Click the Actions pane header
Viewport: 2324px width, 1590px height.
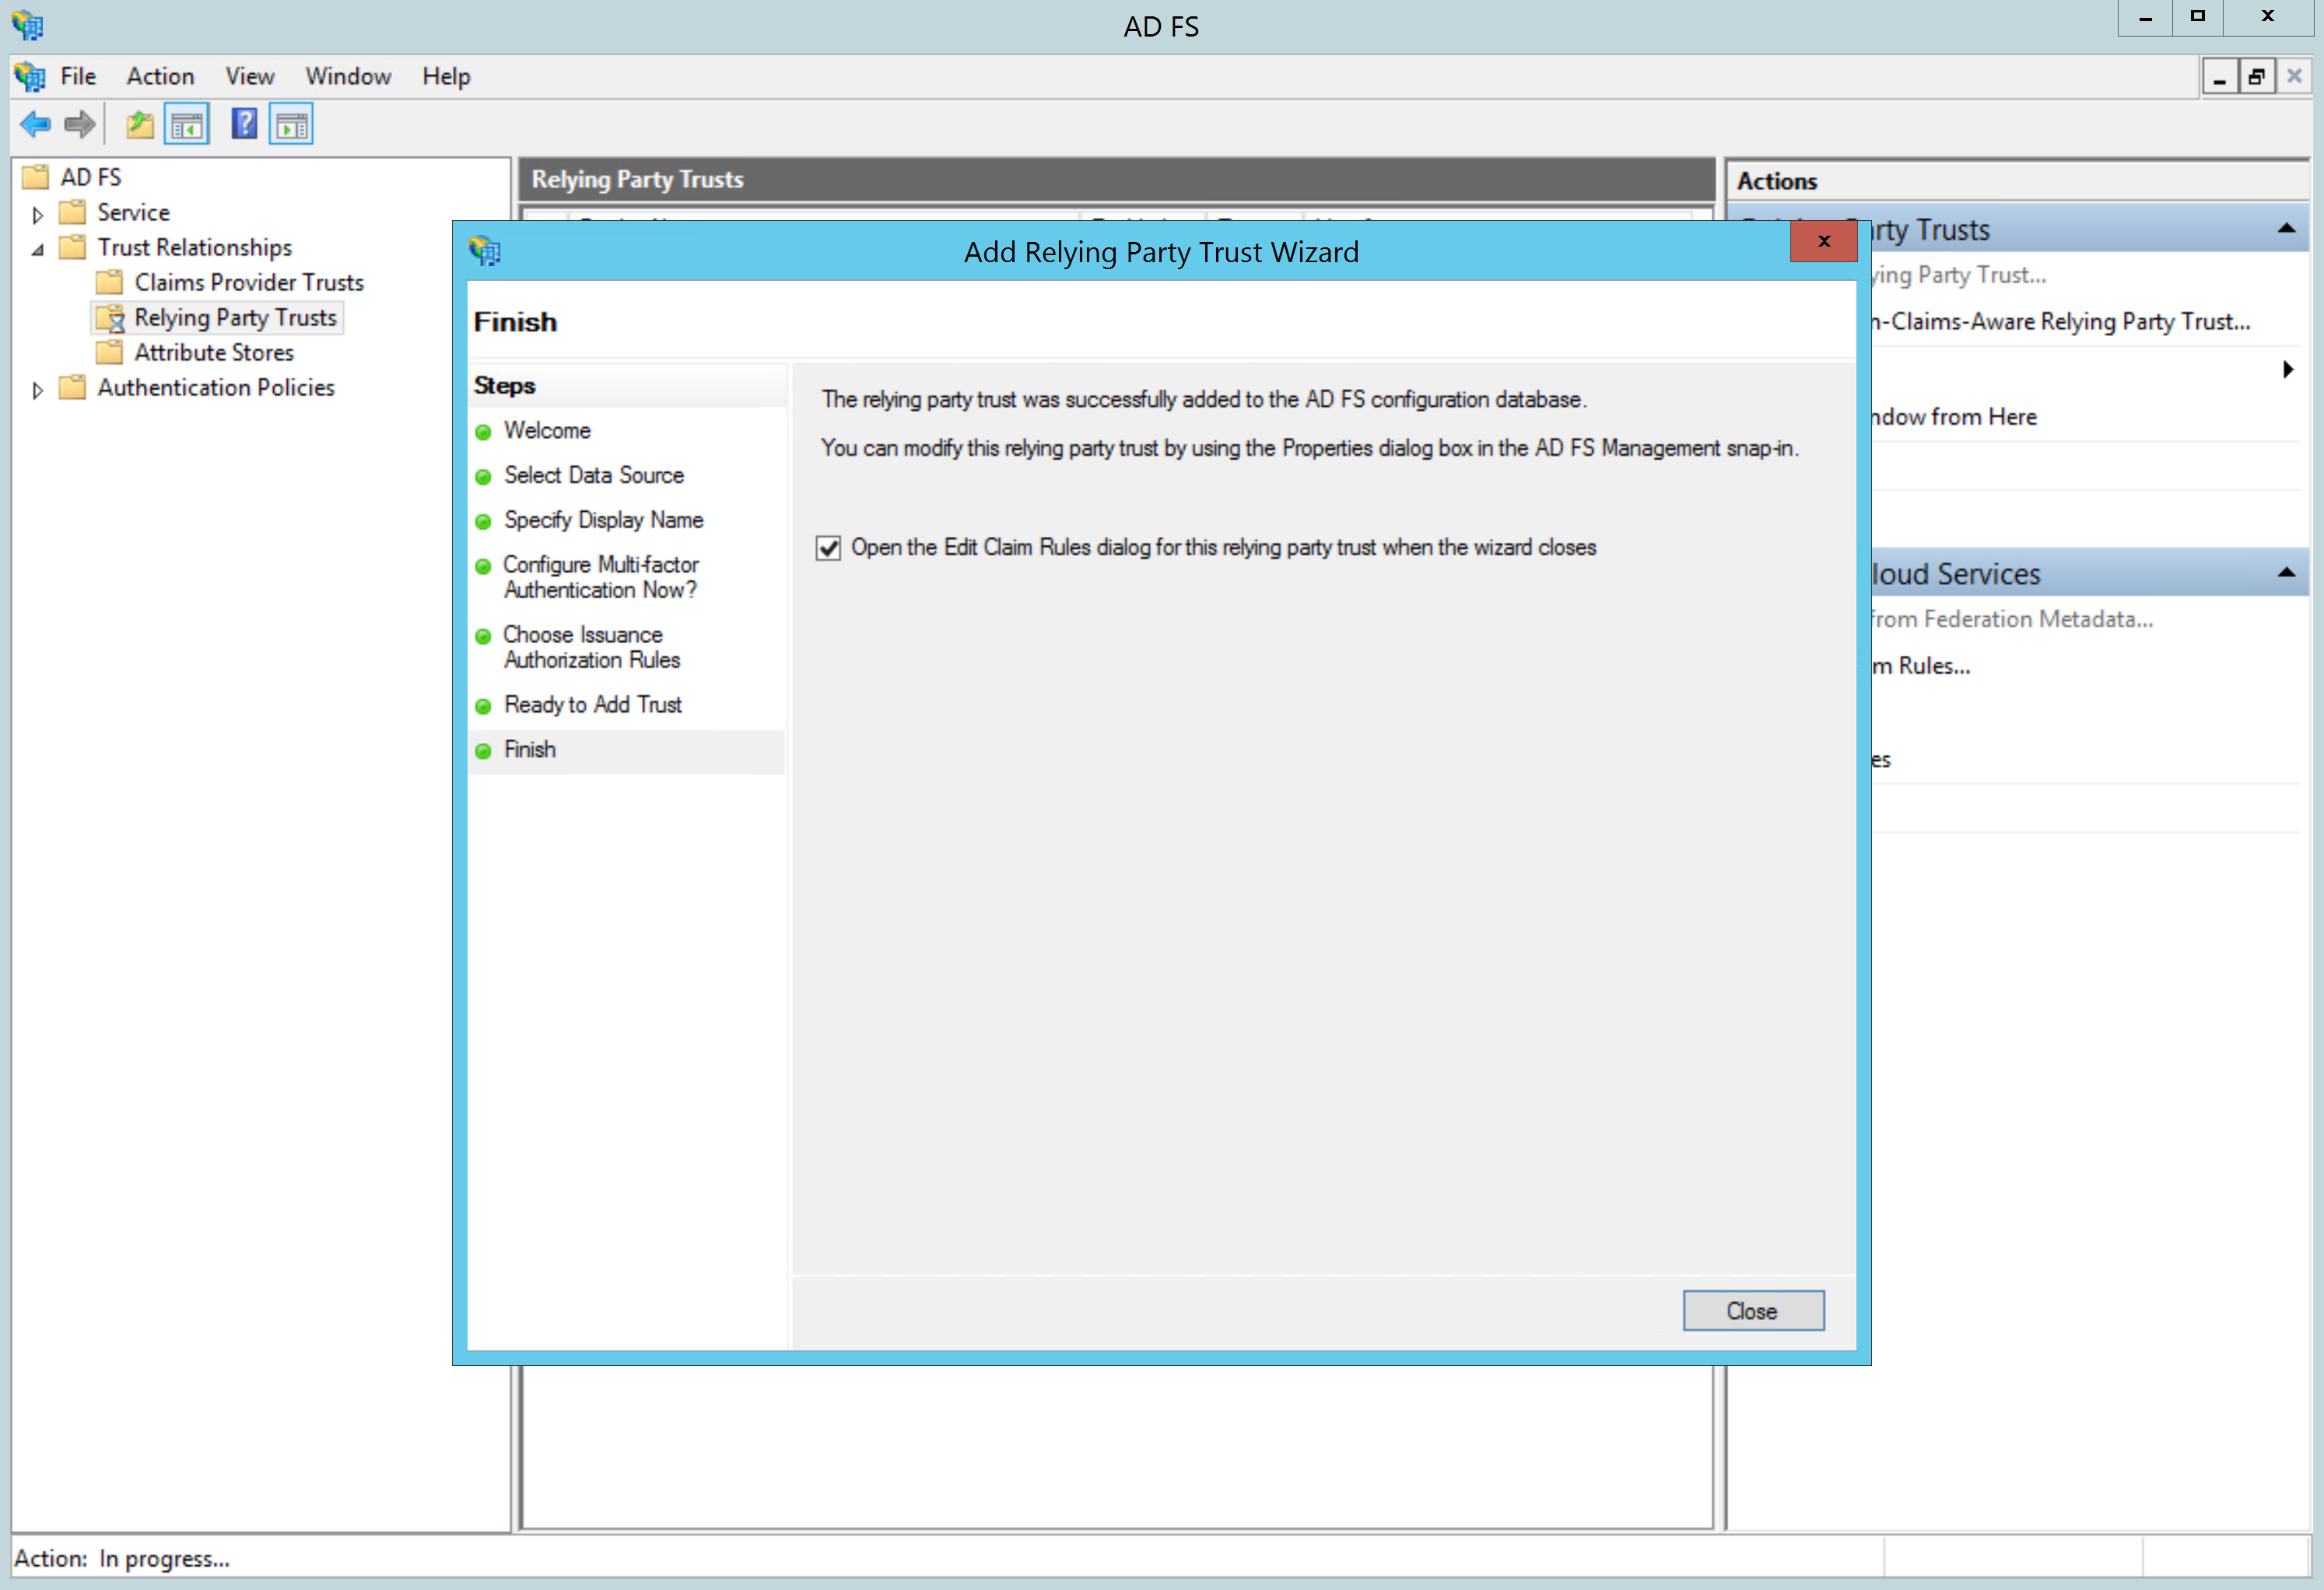tap(2018, 181)
